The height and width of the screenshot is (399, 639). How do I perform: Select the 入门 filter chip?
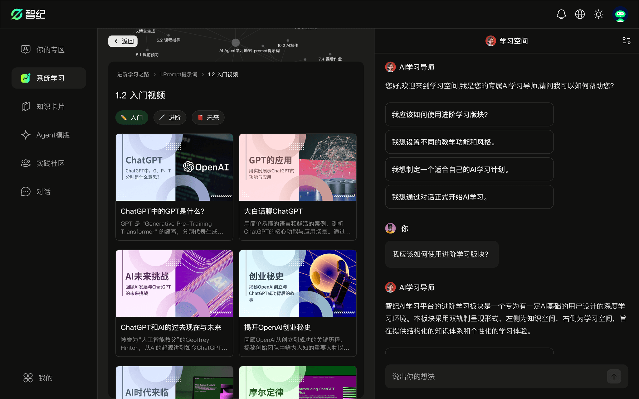[132, 118]
